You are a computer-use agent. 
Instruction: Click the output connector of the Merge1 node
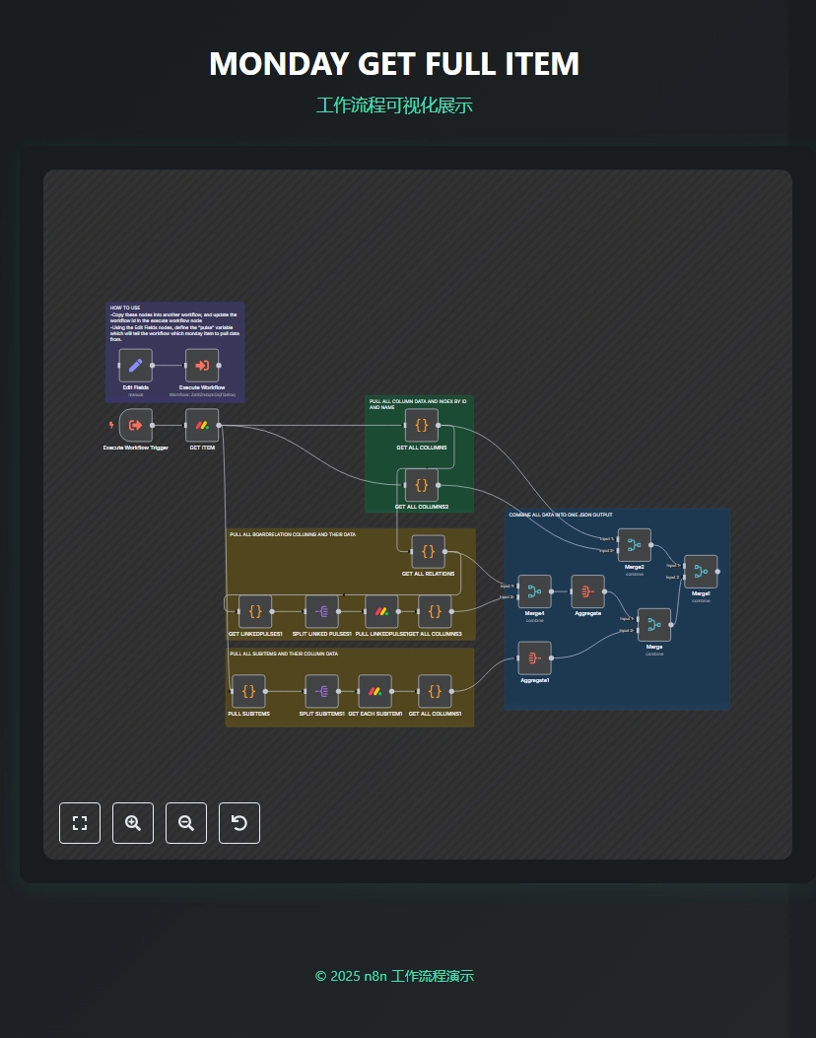coord(719,572)
